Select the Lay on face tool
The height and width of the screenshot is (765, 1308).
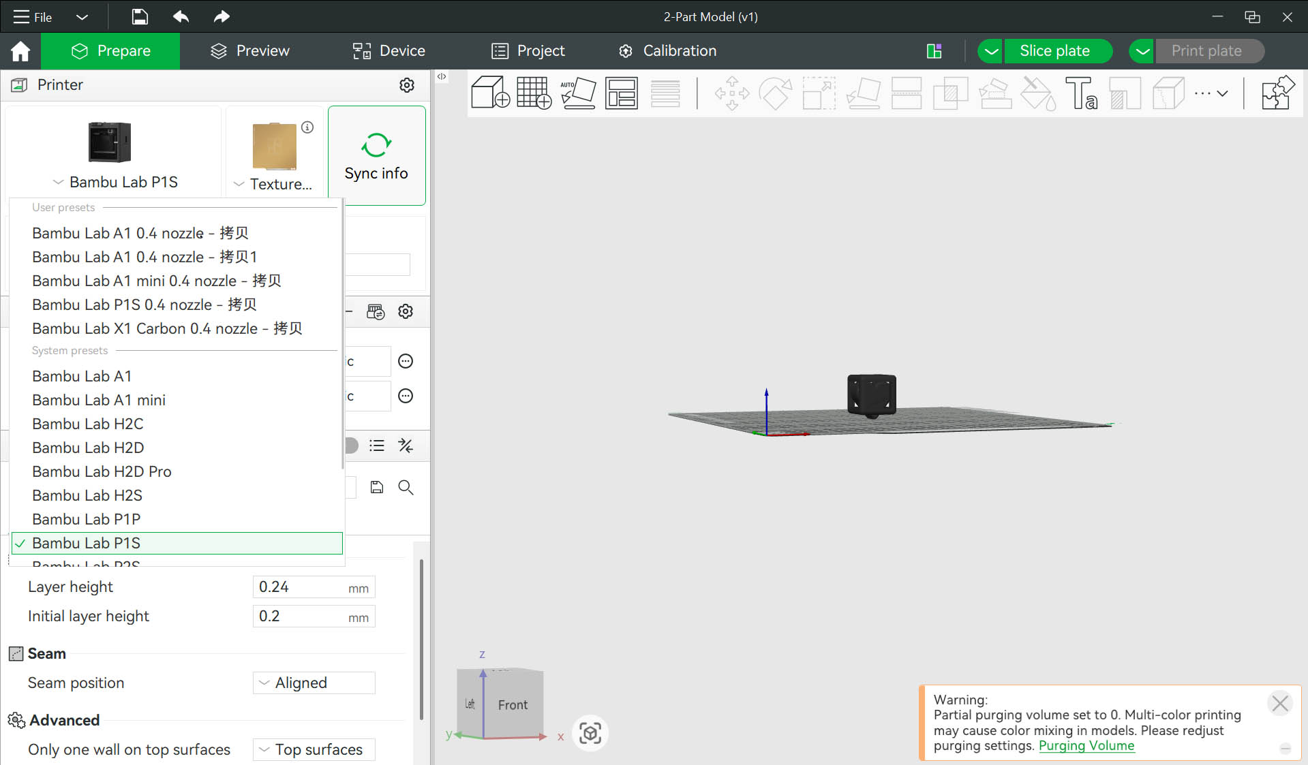(863, 93)
